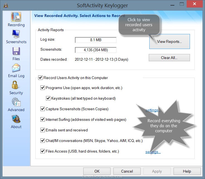Screen dimensions: 205x179
Task: Select the Screenshots label in sidebar
Action: point(16,42)
